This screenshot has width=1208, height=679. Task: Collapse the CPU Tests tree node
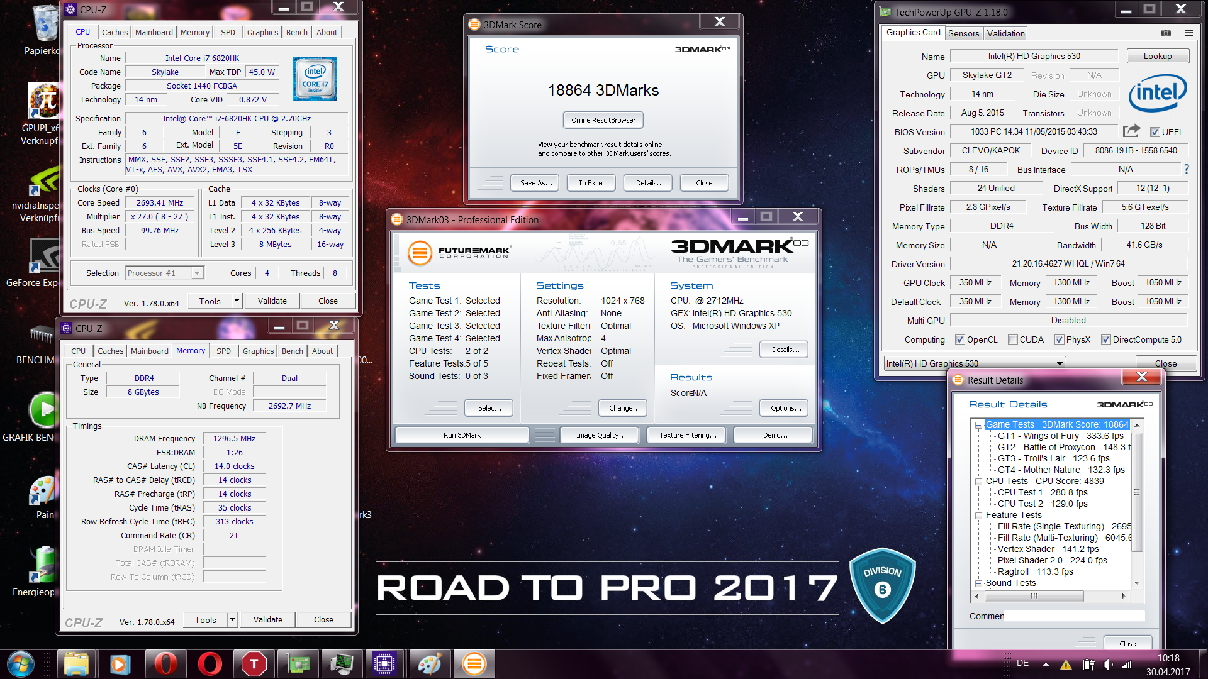tap(979, 482)
